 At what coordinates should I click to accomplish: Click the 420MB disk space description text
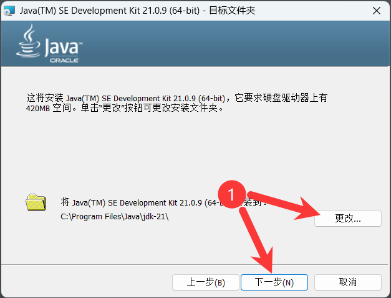(176, 103)
